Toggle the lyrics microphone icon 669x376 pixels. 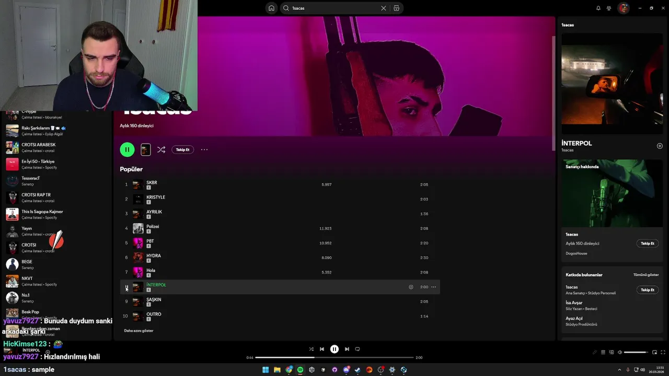595,352
